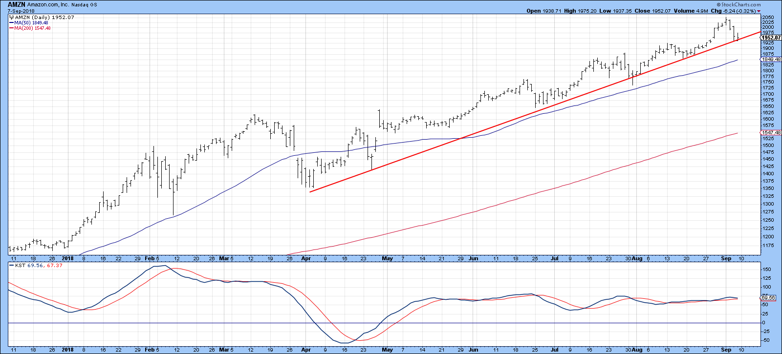Click the -50 label on KST axis

[x=766, y=340]
